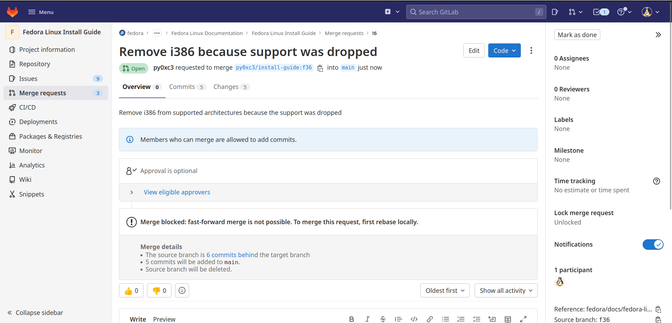Image resolution: width=672 pixels, height=323 pixels.
Task: Open Repository in sidebar
Action: click(56, 64)
